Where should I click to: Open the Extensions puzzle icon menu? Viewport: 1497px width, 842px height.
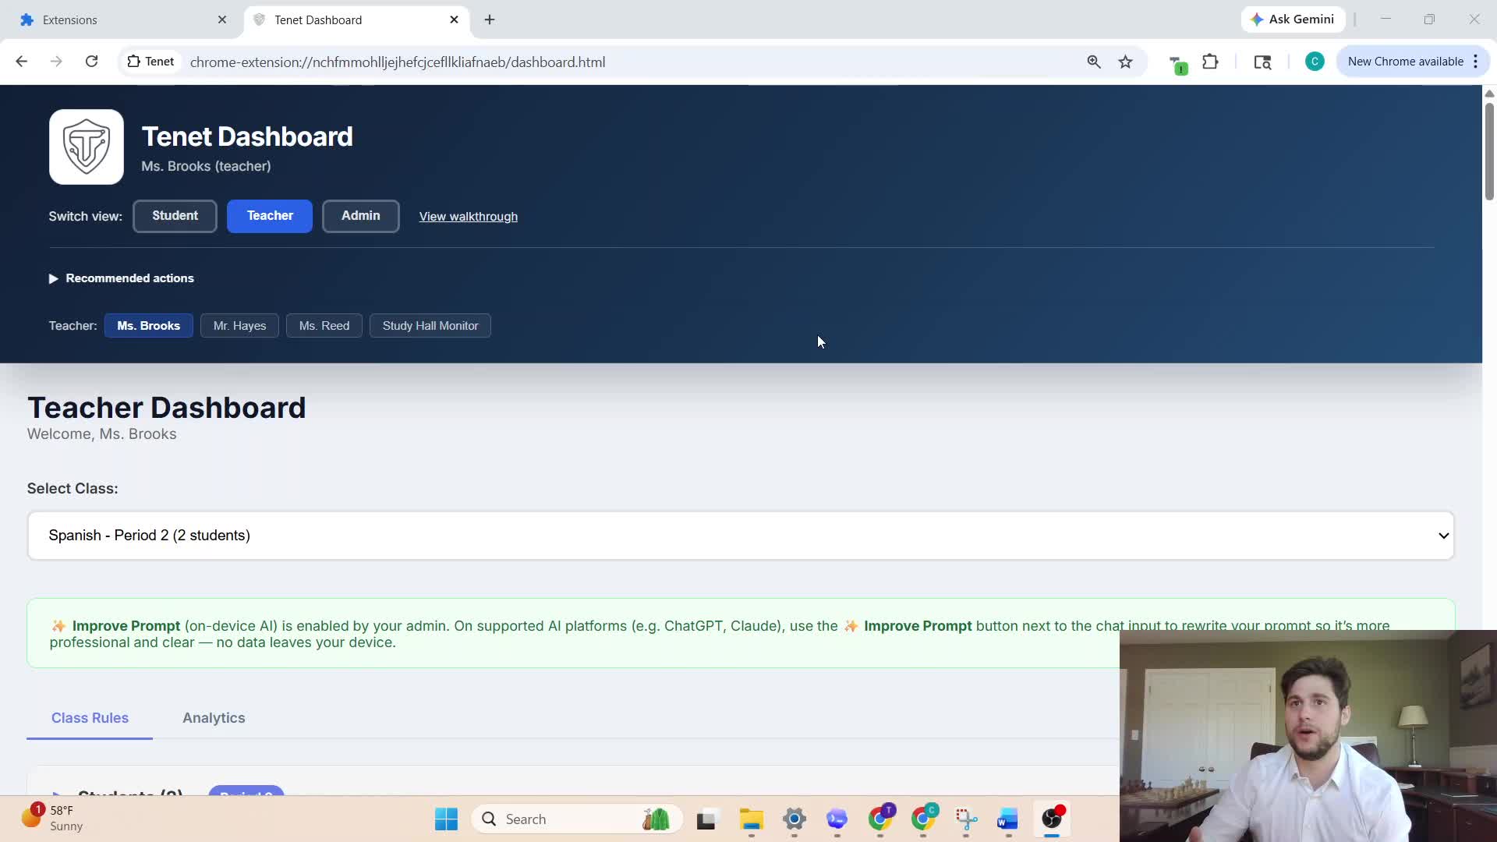(1210, 62)
